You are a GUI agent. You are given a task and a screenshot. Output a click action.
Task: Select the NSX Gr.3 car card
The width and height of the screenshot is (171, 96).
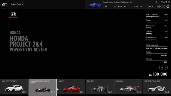pyautogui.click(x=128, y=87)
